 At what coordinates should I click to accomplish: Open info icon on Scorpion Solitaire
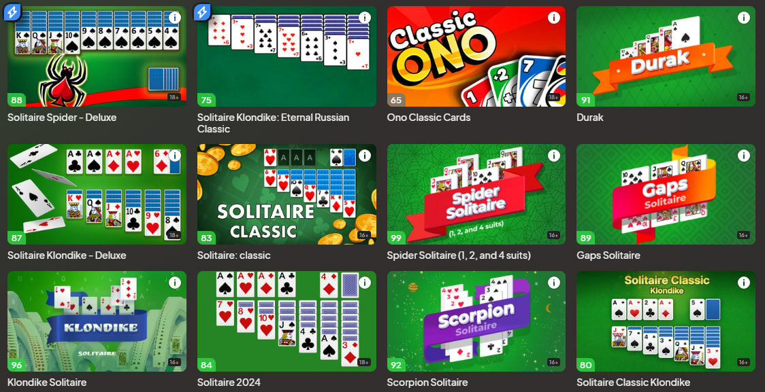tap(554, 283)
